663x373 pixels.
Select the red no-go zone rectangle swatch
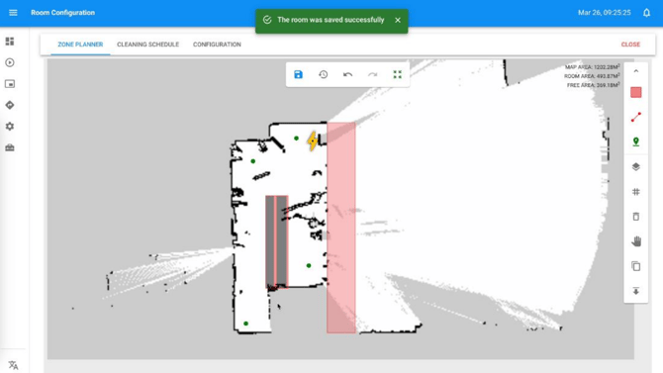point(636,92)
